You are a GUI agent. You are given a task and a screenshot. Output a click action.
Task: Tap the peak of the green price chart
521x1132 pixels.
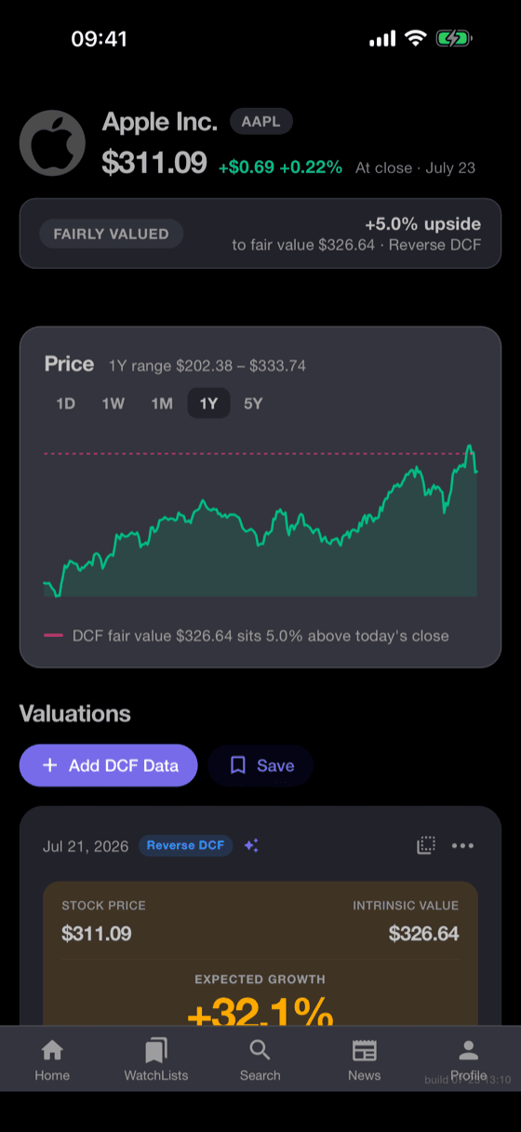click(x=470, y=447)
